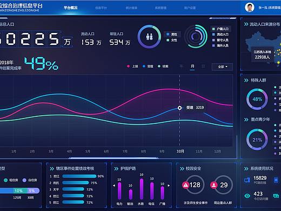Viewport: 281px width, 211px height.
Task: Click 15829 PC online count
Action: (260, 178)
